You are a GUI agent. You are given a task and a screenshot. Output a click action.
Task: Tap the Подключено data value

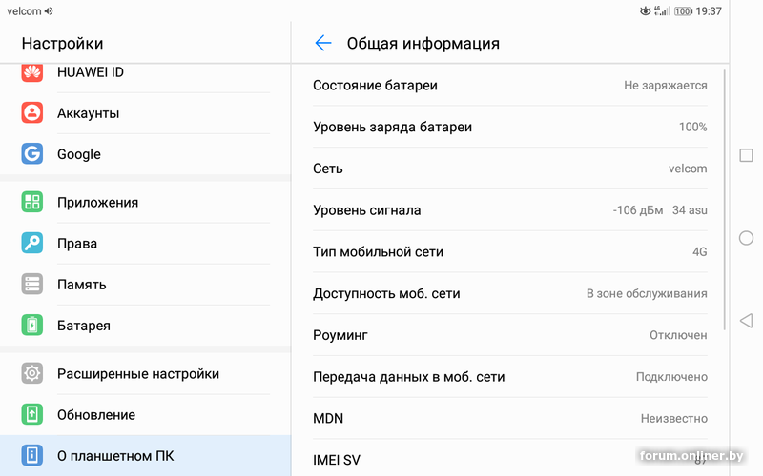(x=671, y=377)
